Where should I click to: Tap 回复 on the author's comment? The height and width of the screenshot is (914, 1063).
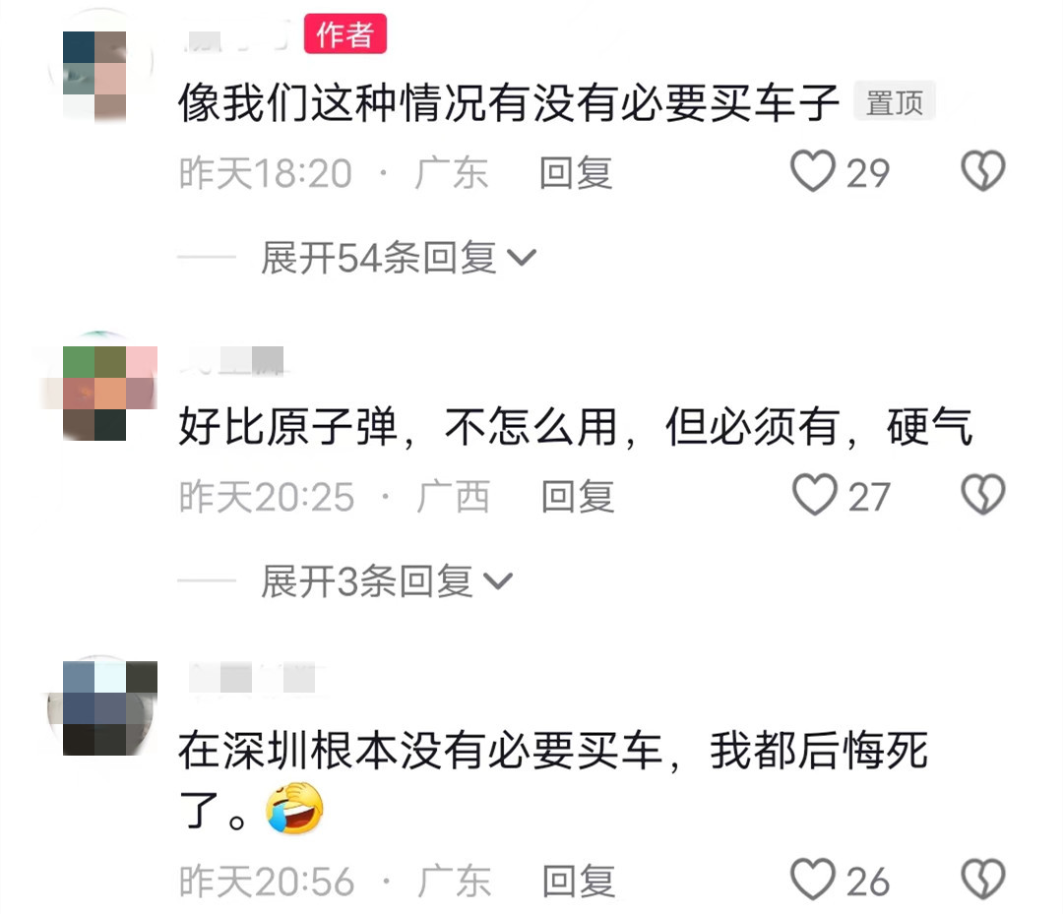coord(576,173)
